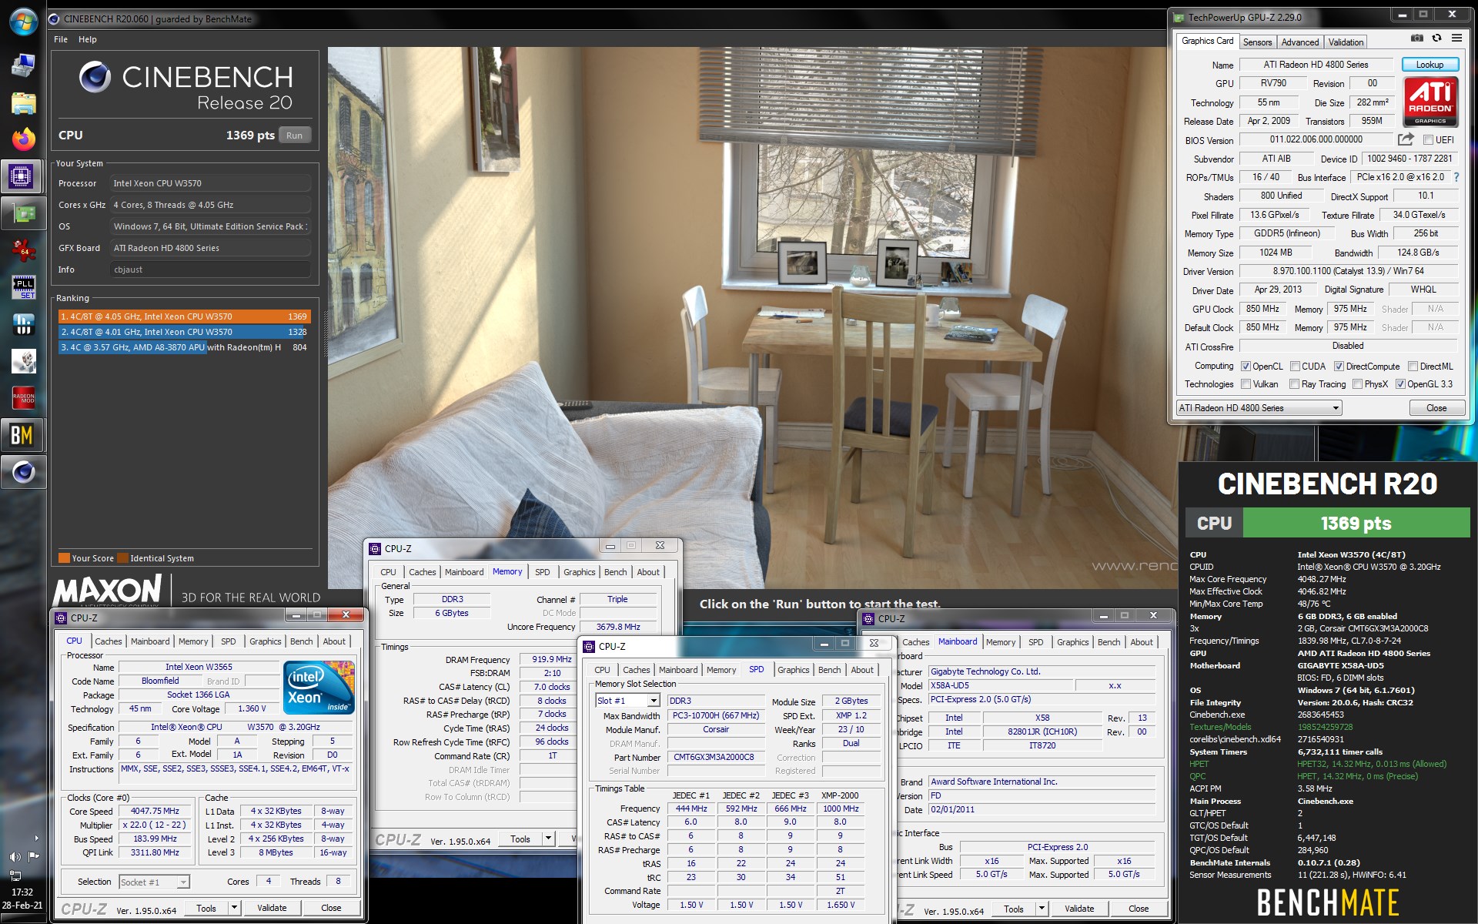This screenshot has width=1478, height=924.
Task: Click Validate in the CPU-Z CPU window
Action: [272, 909]
